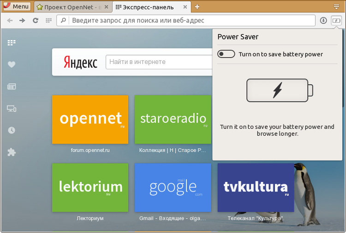Screen dimensions: 346x233
Task: Open the tvkultura speed dial tile
Action: (x=256, y=187)
